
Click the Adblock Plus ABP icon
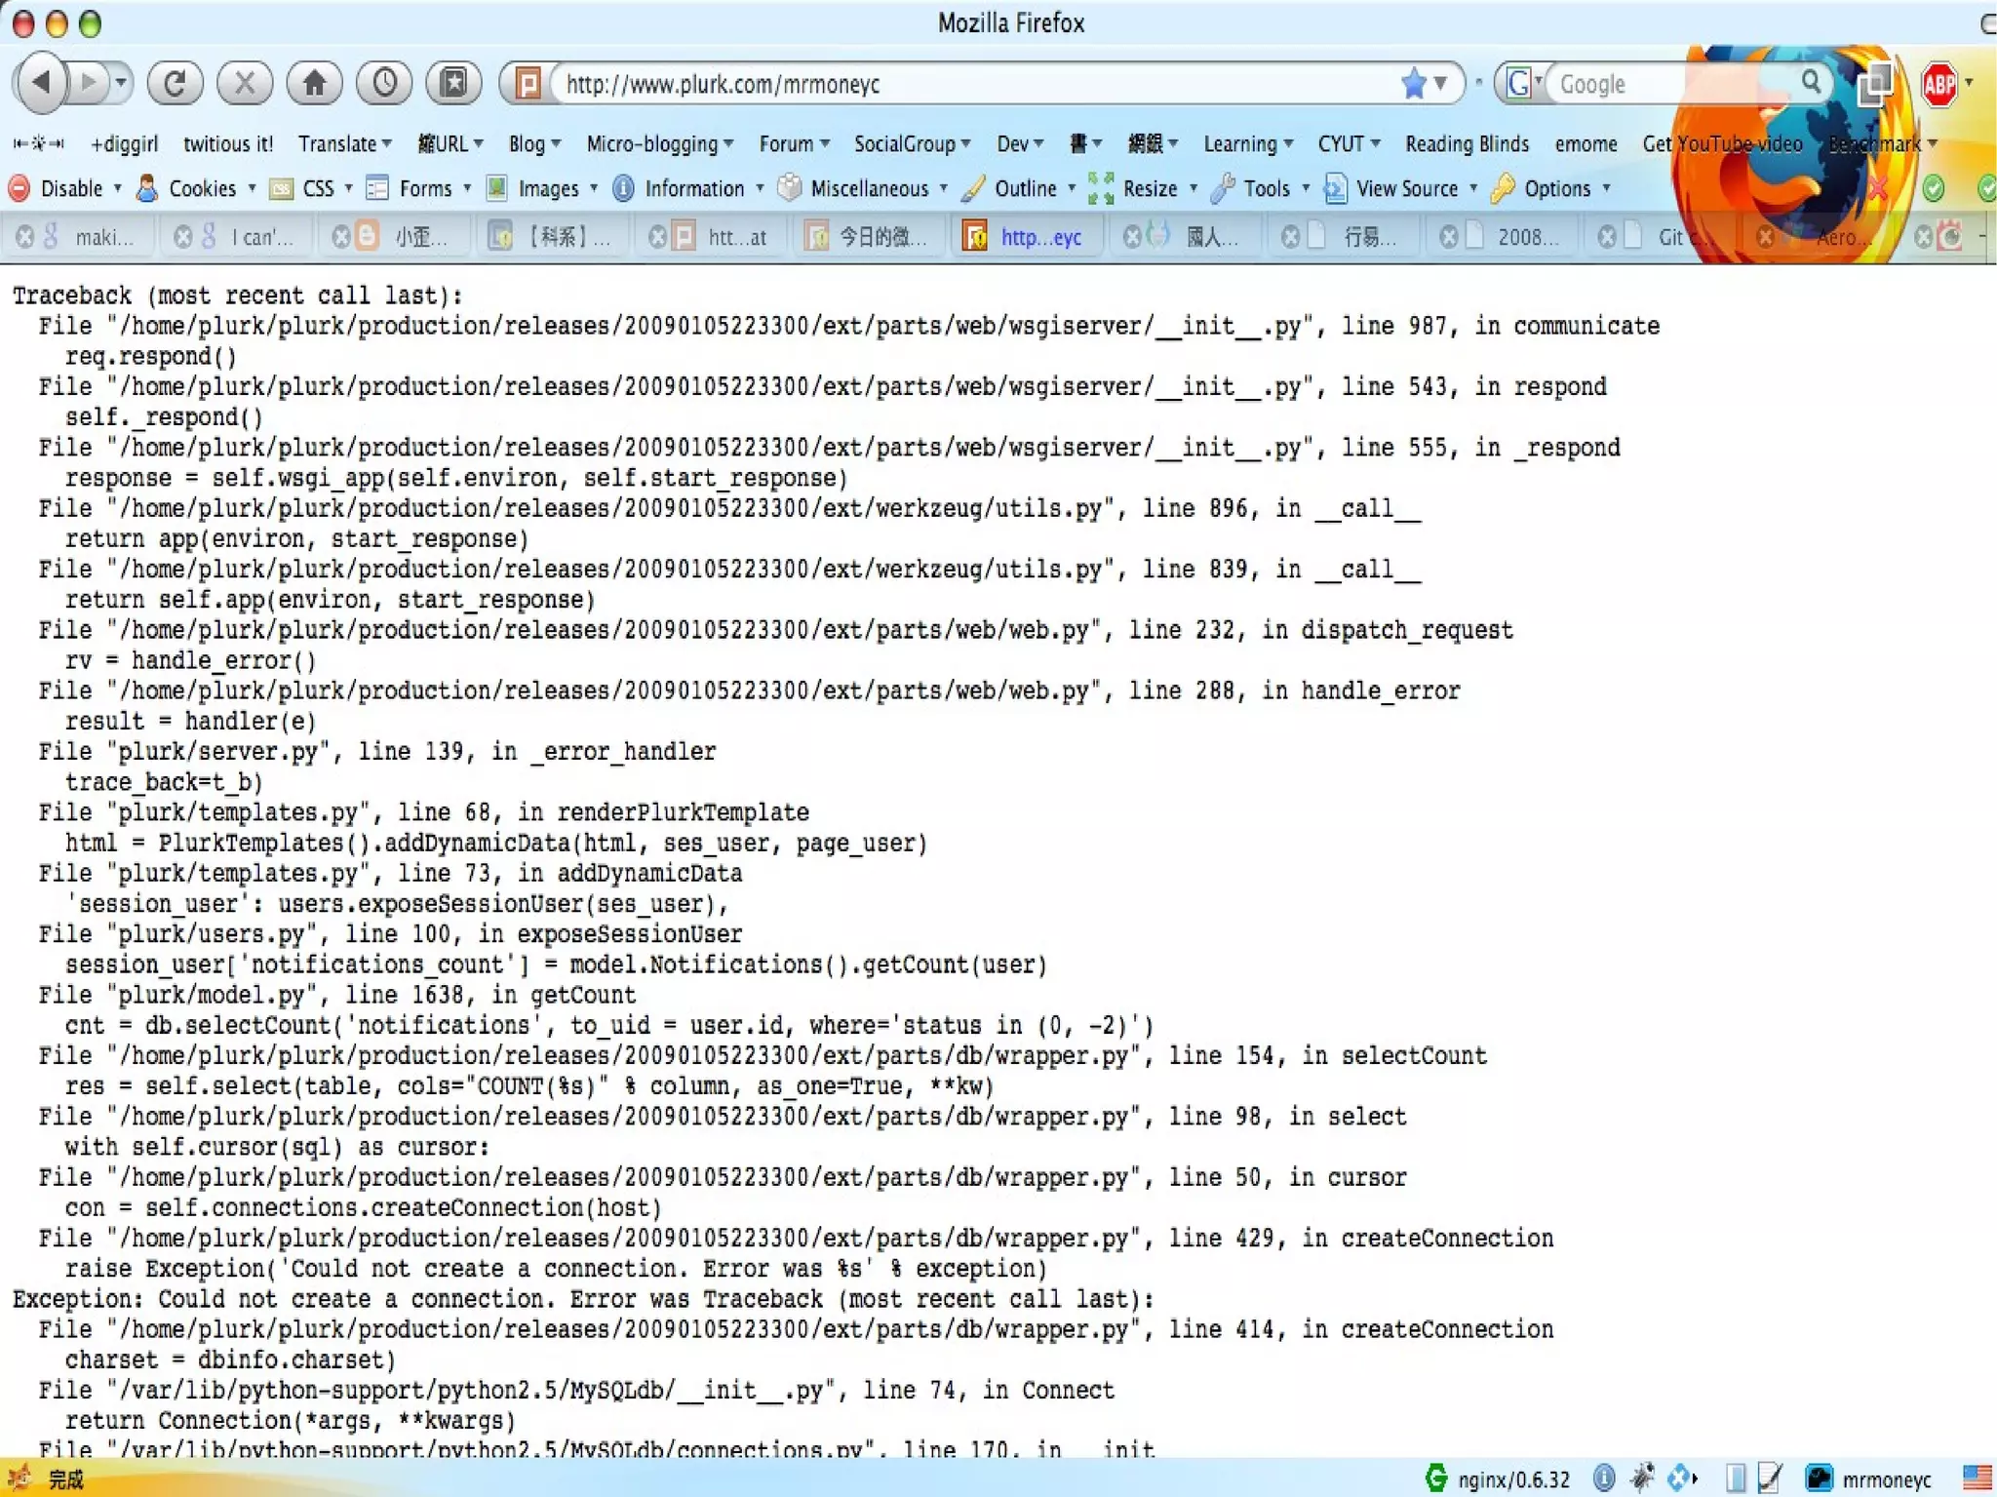point(1938,85)
